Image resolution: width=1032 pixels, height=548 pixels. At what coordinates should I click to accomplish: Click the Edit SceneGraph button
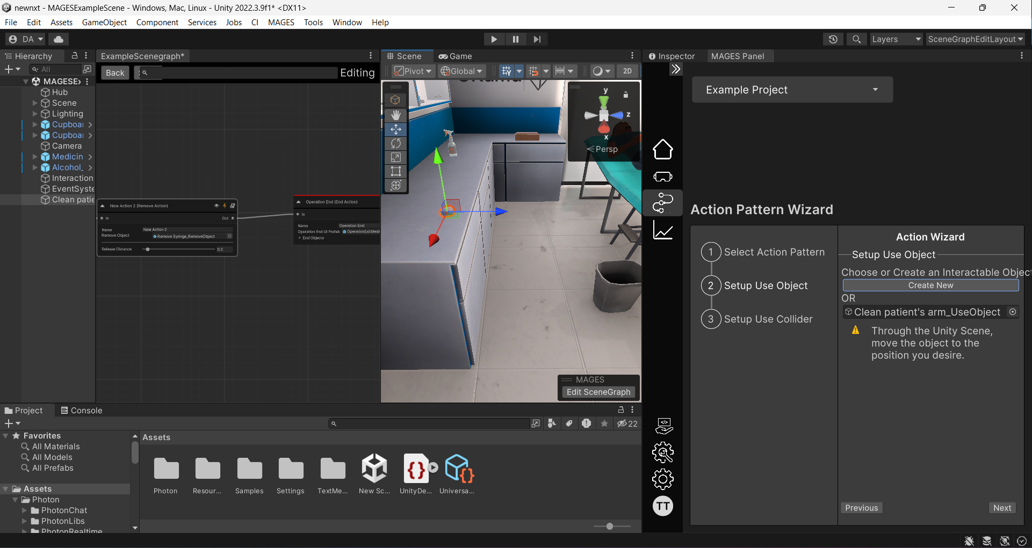point(598,392)
